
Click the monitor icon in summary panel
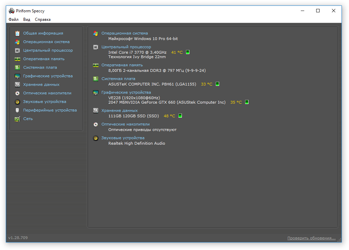point(96,93)
